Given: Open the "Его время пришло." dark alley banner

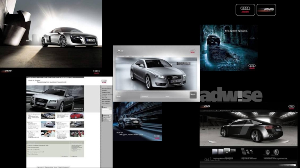Looking at the screenshot, I should [229, 48].
